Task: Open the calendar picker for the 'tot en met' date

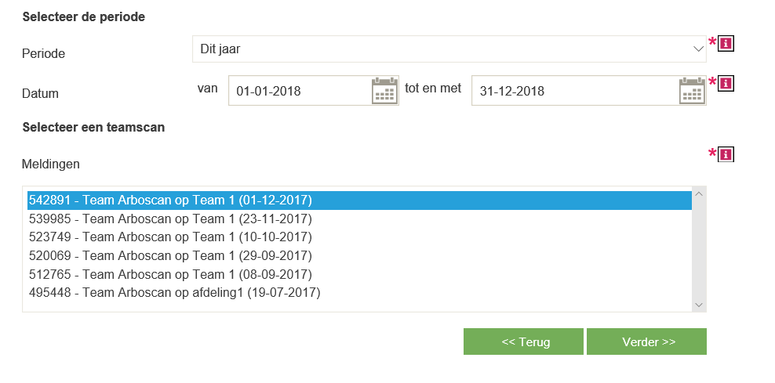Action: coord(692,91)
